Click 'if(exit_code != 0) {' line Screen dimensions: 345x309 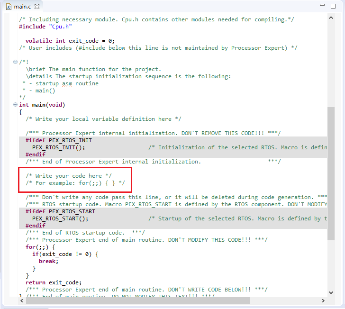click(65, 254)
